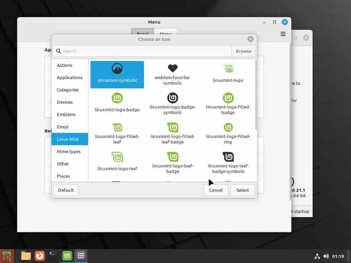Open the hamburger menu in Menu window
Viewport: 351px width, 263px height.
[x=283, y=34]
